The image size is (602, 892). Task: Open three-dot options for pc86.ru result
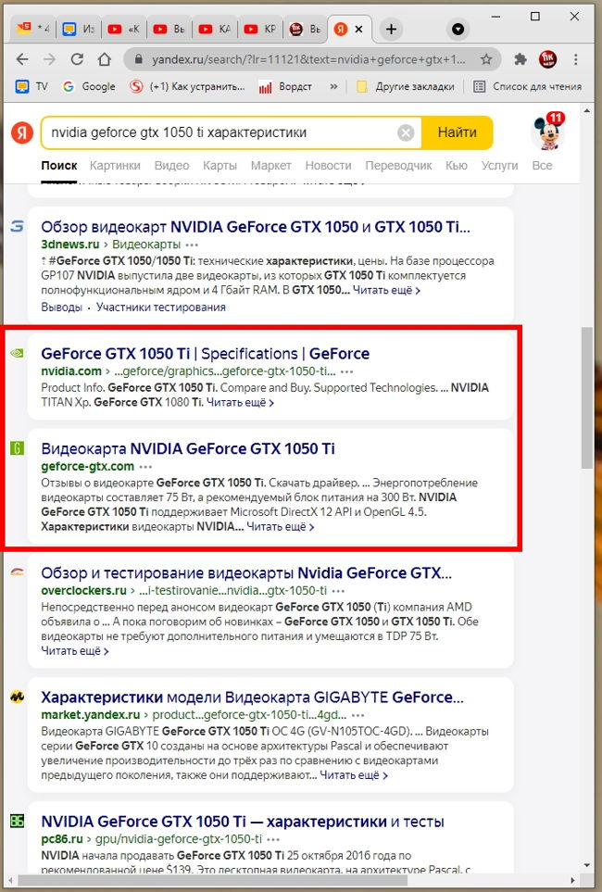(274, 839)
